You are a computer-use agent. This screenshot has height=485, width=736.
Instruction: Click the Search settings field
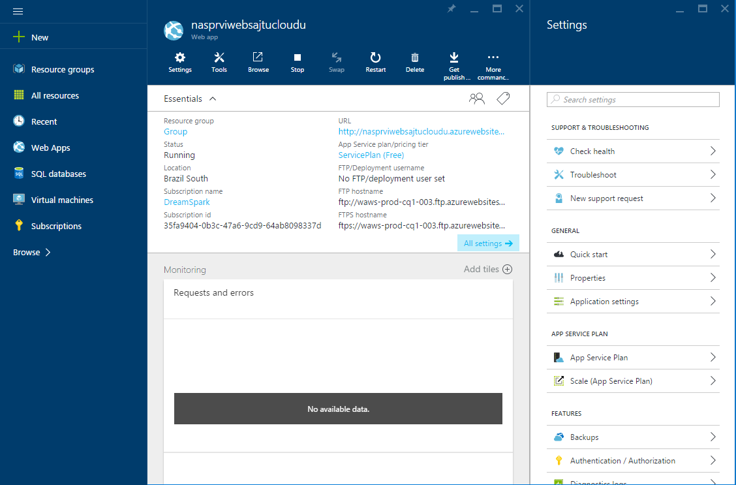632,99
